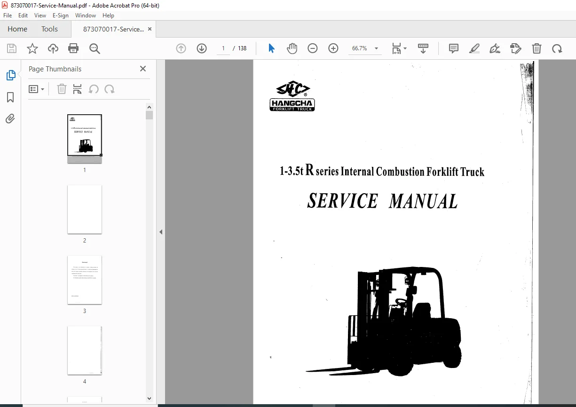Click the Save file icon
The height and width of the screenshot is (407, 576).
click(12, 48)
